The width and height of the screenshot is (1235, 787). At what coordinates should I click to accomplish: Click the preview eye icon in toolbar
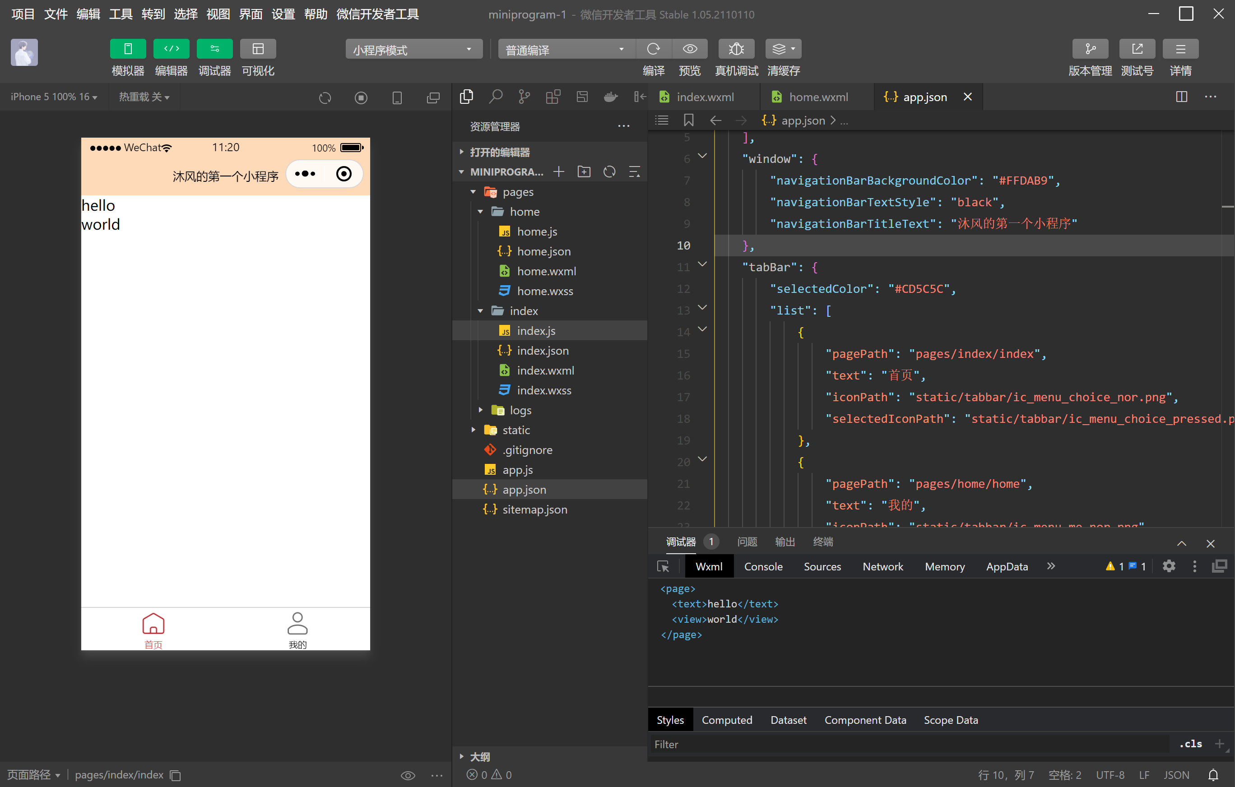pos(690,49)
